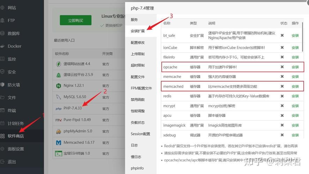Install the memcache extension
This screenshot has width=309, height=174.
pos(295,77)
